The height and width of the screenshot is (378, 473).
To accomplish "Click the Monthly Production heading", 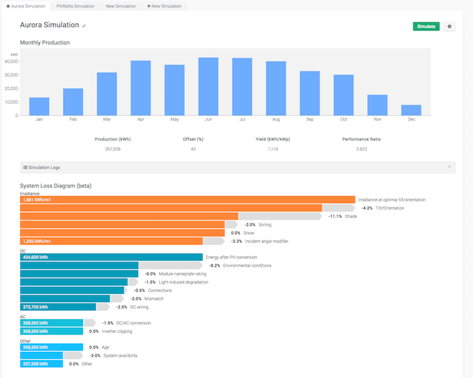I will (x=45, y=43).
